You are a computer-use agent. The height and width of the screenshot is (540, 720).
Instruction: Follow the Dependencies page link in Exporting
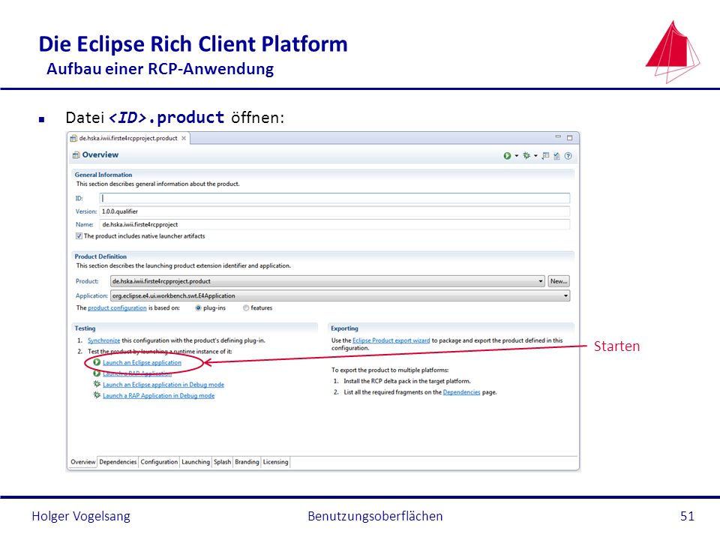pos(461,392)
